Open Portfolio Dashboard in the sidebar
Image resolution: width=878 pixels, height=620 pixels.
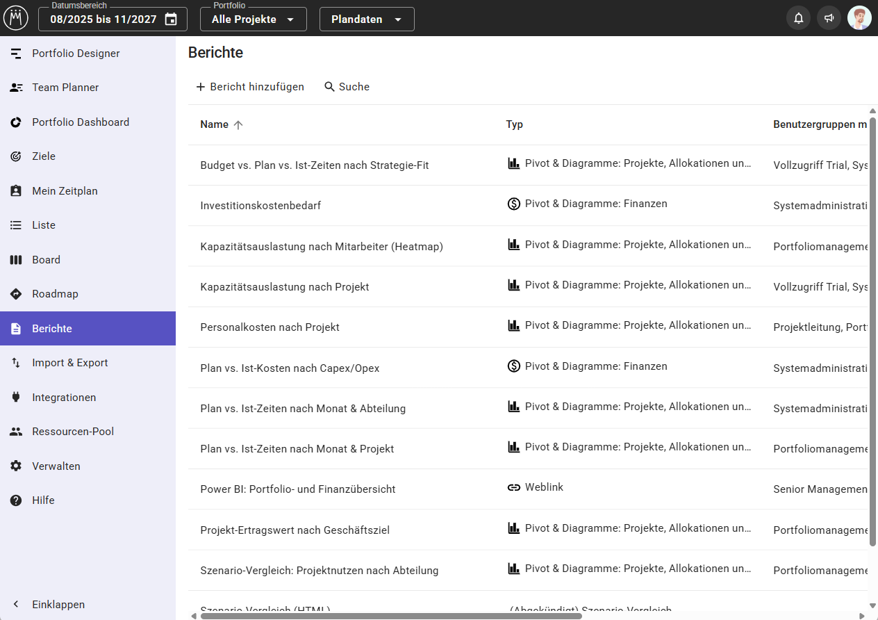[x=81, y=122]
